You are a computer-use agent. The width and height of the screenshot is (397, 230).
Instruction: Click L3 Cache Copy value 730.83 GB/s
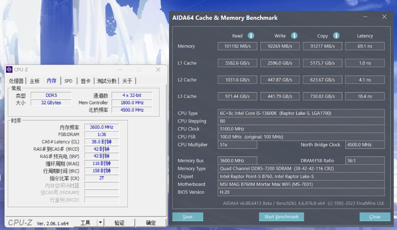322,96
